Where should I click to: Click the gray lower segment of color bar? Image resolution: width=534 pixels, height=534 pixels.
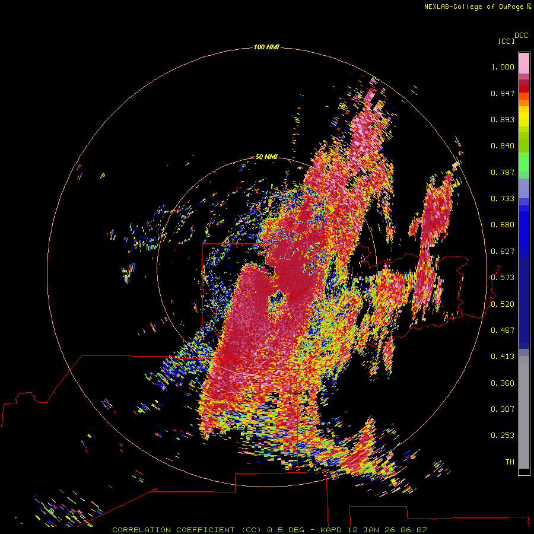(524, 412)
